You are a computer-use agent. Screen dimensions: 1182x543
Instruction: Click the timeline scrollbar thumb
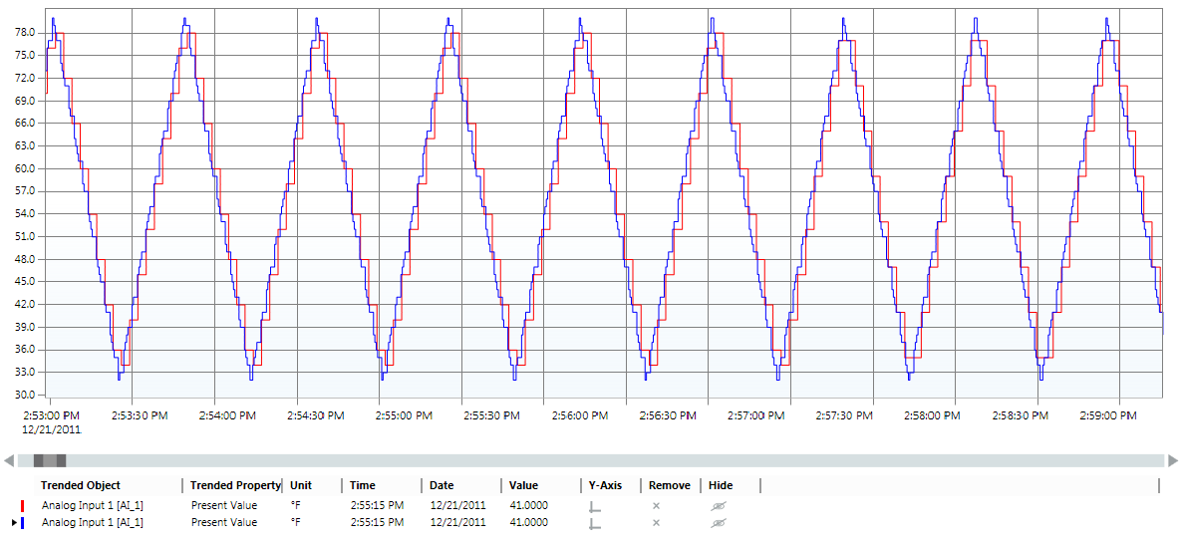point(50,460)
